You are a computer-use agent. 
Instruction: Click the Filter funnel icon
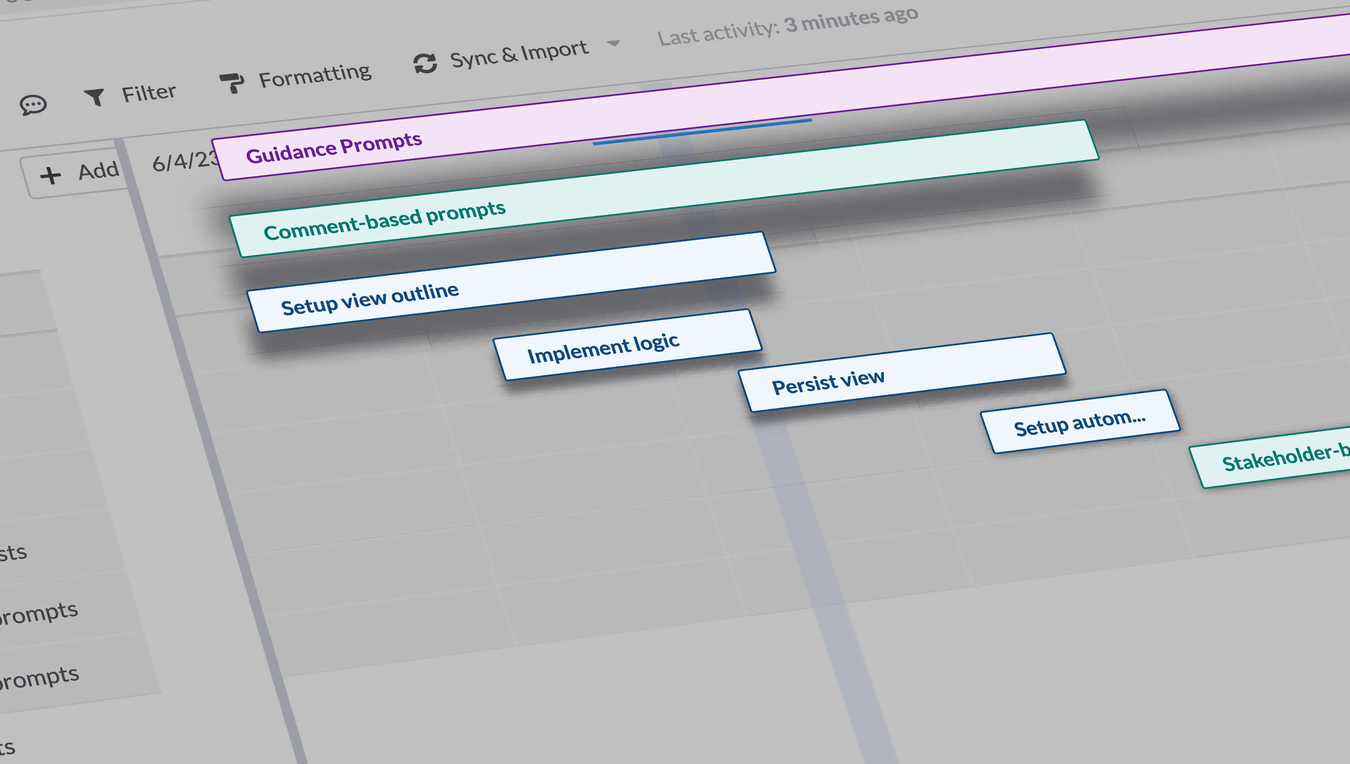(95, 97)
